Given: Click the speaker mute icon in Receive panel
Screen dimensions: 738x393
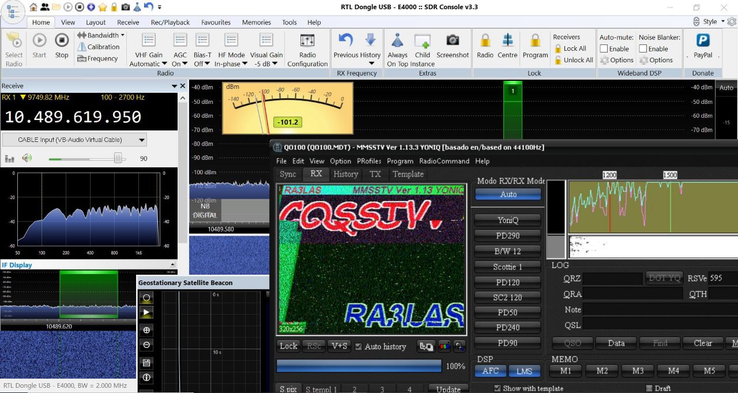Looking at the screenshot, I should (27, 158).
